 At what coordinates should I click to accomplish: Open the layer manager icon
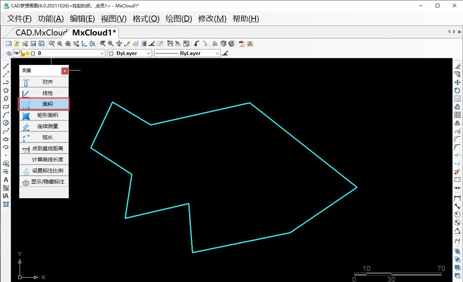pyautogui.click(x=9, y=54)
